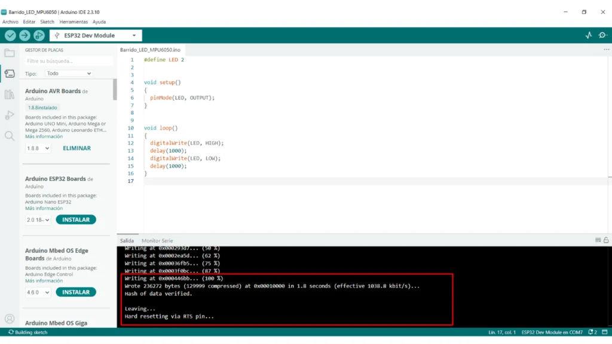The image size is (612, 344).
Task: Click the user account profile icon
Action: tap(10, 319)
